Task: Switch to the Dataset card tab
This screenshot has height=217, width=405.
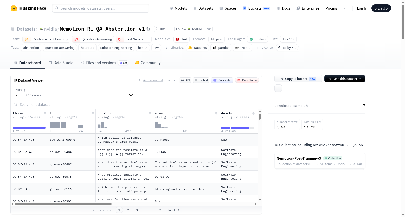Action: 28,63
